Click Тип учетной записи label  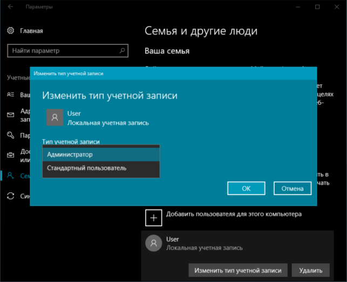(x=71, y=142)
